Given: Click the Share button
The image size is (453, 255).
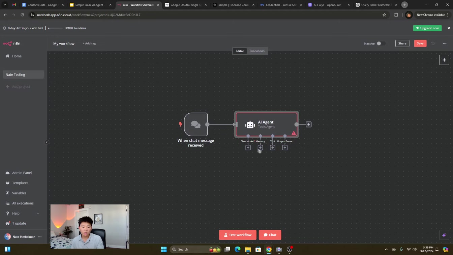Looking at the screenshot, I should pyautogui.click(x=402, y=44).
